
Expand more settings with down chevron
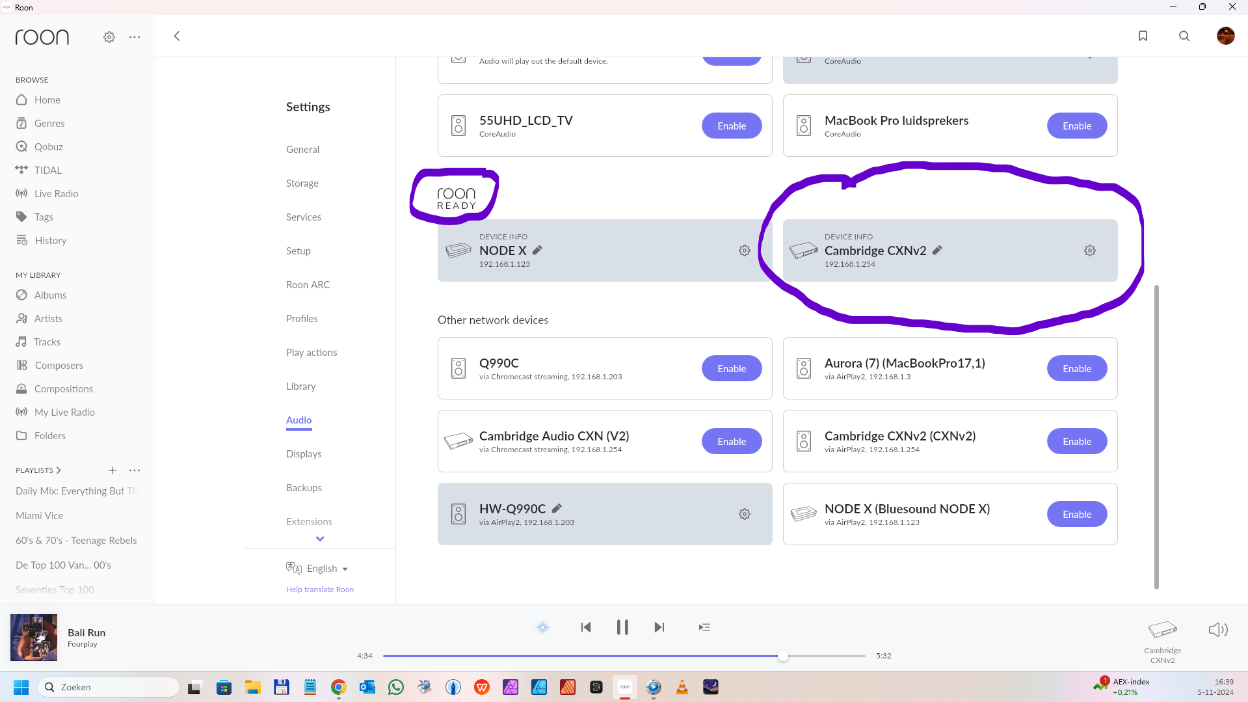(x=320, y=539)
